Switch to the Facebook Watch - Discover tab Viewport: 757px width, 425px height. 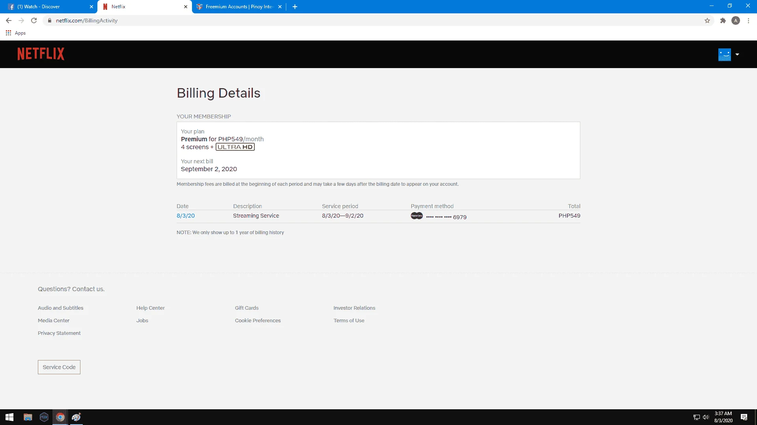49,7
